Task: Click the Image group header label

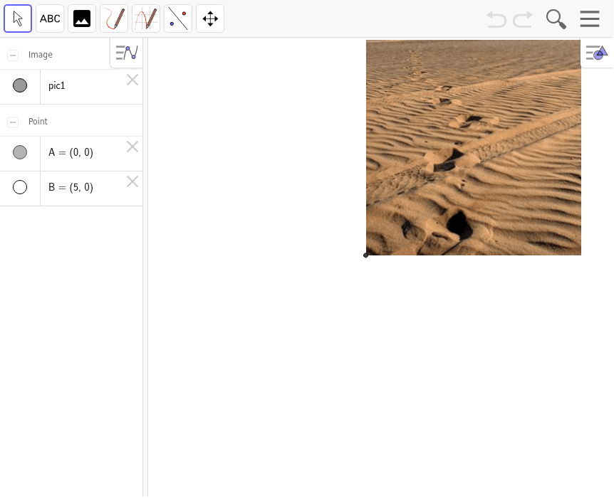Action: pos(41,55)
